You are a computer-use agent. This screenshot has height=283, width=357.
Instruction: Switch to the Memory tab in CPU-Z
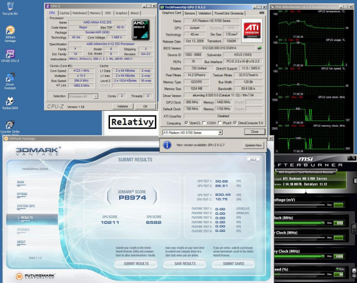coord(95,13)
